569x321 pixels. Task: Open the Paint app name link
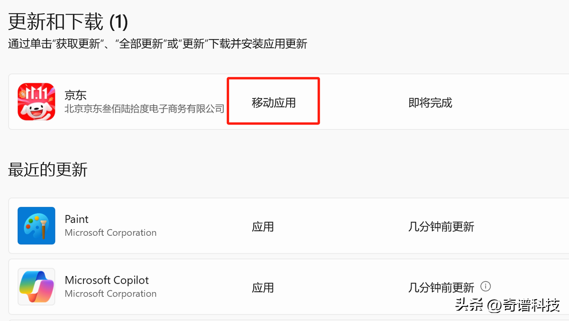coord(76,219)
